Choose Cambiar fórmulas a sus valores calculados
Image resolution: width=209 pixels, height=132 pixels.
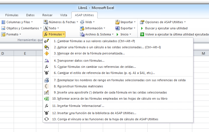(x=118, y=41)
